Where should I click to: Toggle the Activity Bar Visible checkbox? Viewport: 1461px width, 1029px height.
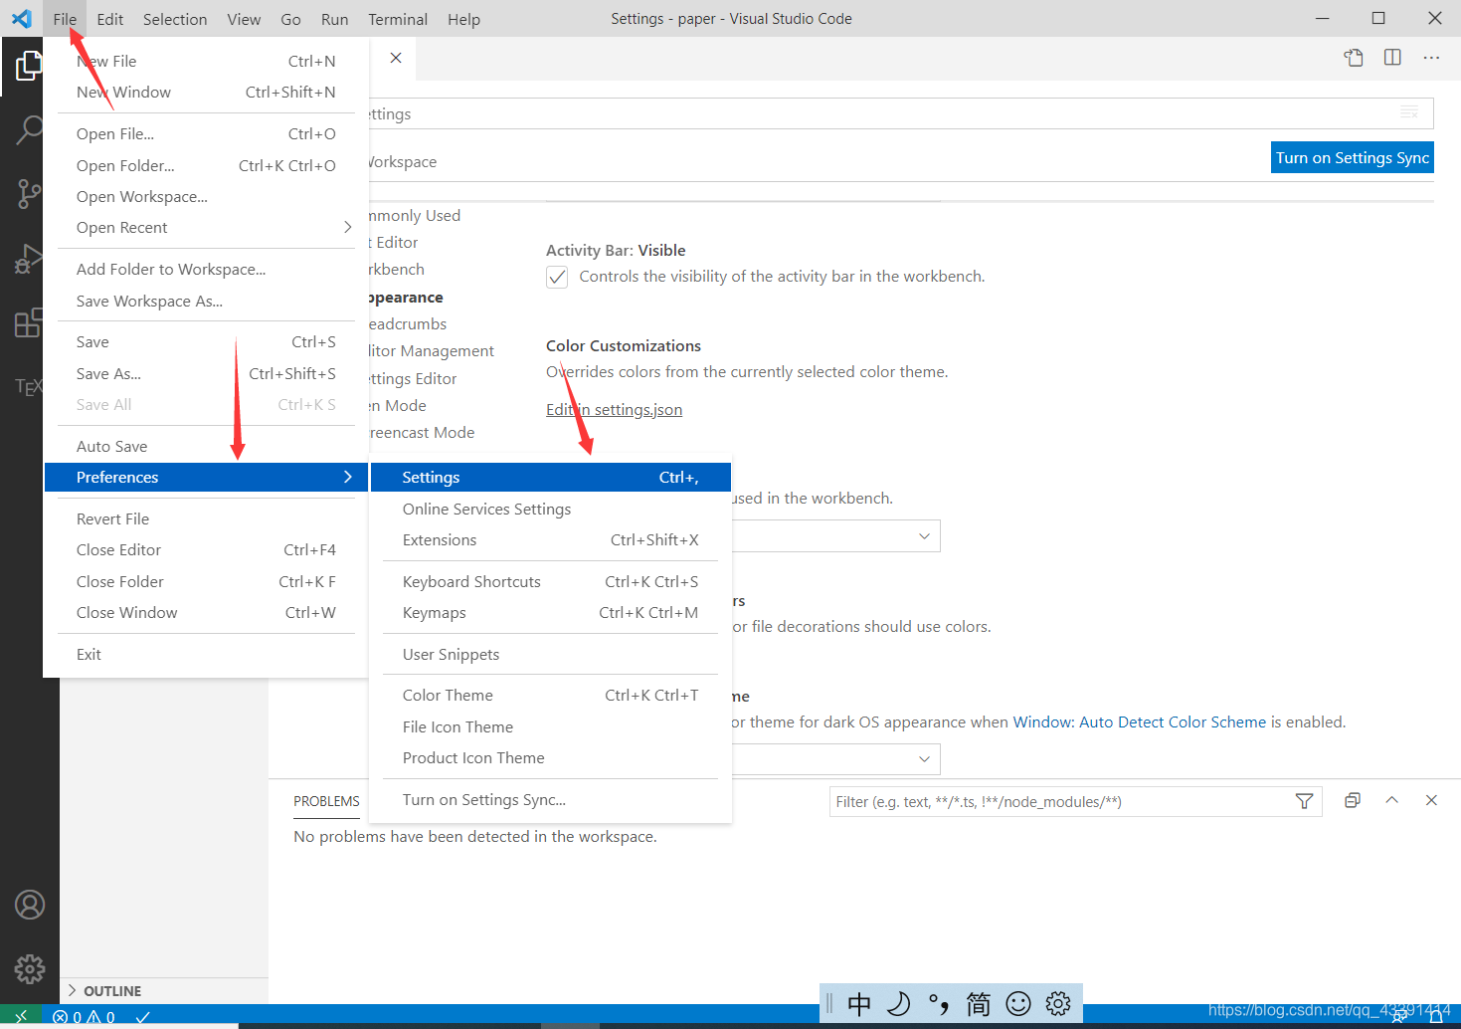coord(557,277)
